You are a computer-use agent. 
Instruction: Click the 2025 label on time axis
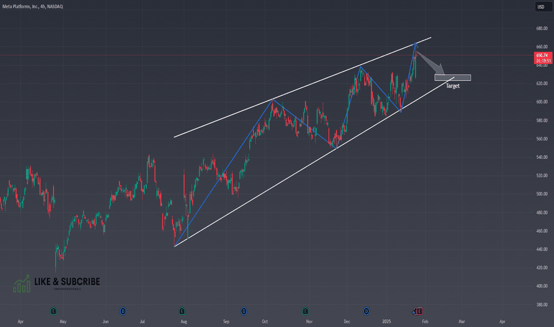(386, 322)
